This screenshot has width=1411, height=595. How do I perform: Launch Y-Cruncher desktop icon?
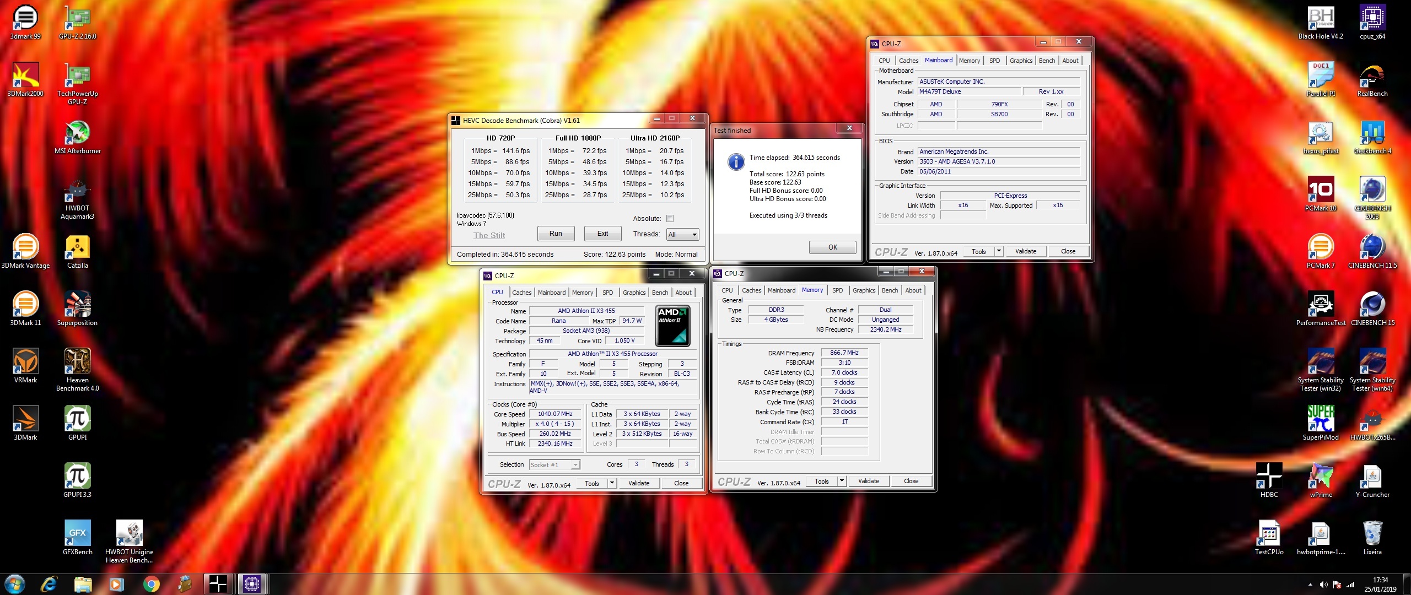1372,480
